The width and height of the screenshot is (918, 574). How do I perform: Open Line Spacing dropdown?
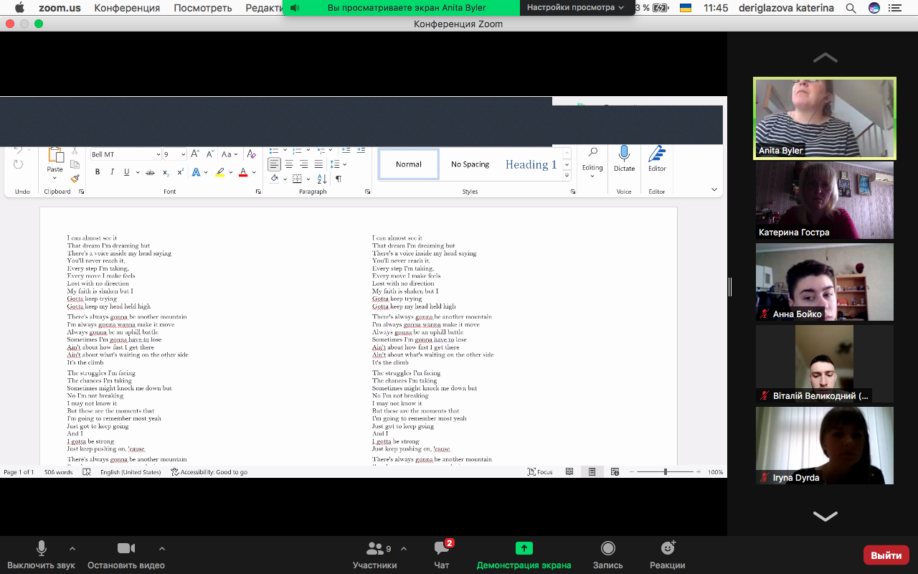point(339,164)
